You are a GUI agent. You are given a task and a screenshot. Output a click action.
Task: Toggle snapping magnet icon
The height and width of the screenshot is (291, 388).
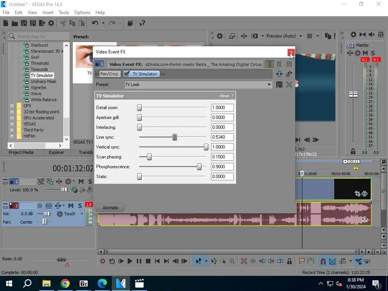pyautogui.click(x=323, y=261)
